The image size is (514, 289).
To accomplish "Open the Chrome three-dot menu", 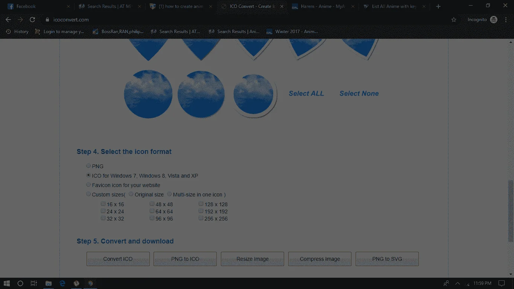I will [506, 20].
